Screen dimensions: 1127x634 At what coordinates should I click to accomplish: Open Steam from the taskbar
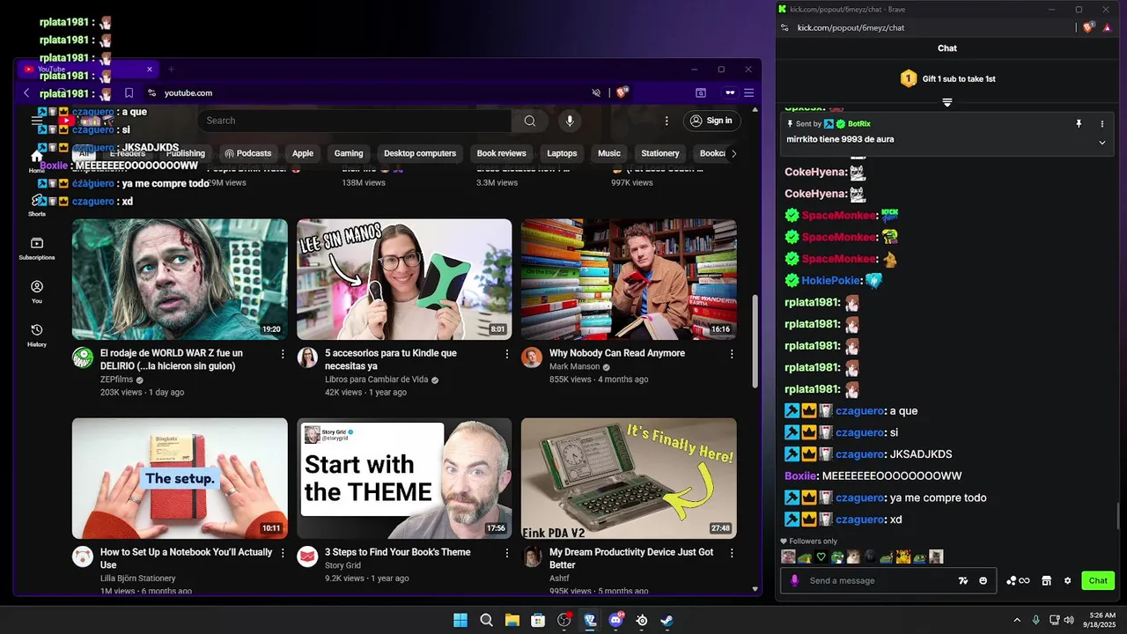667,620
